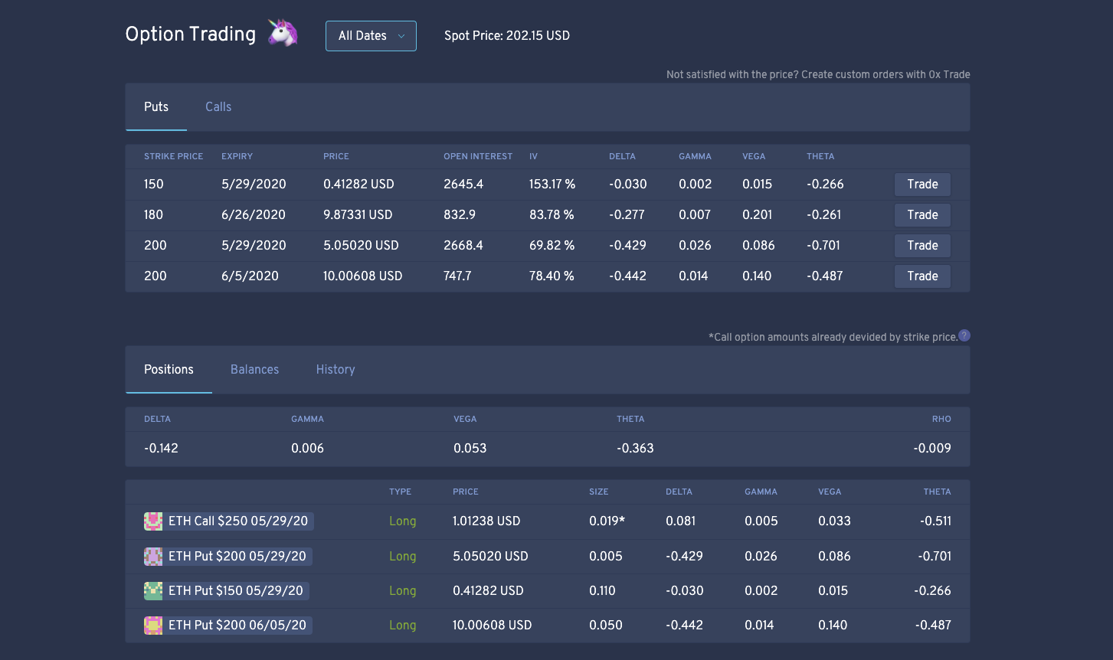This screenshot has height=660, width=1113.
Task: Click the position delta 0.081
Action: (x=680, y=521)
